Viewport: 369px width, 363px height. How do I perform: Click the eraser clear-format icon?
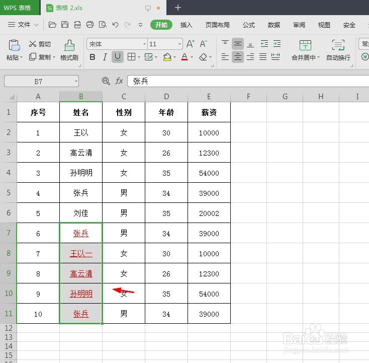[x=203, y=57]
